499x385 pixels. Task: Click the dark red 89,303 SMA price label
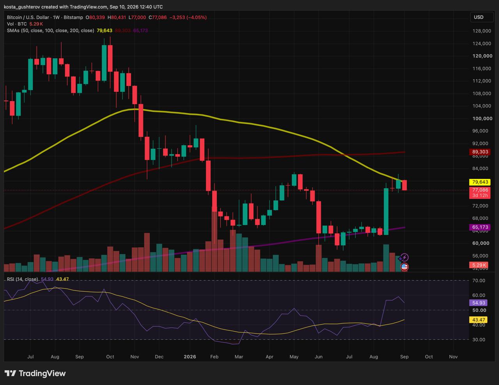(x=480, y=152)
